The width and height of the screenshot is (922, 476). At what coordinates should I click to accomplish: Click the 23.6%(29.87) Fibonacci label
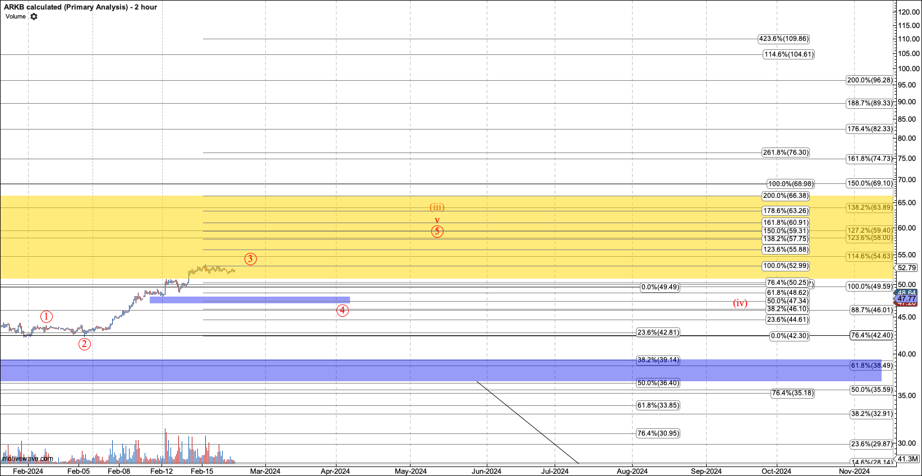point(872,445)
